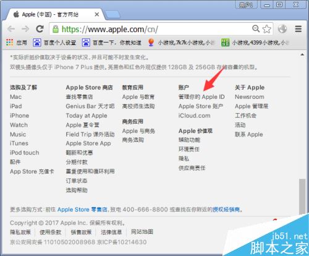The width and height of the screenshot is (309, 256).
Task: Open the iPad footer link
Action: click(16, 106)
